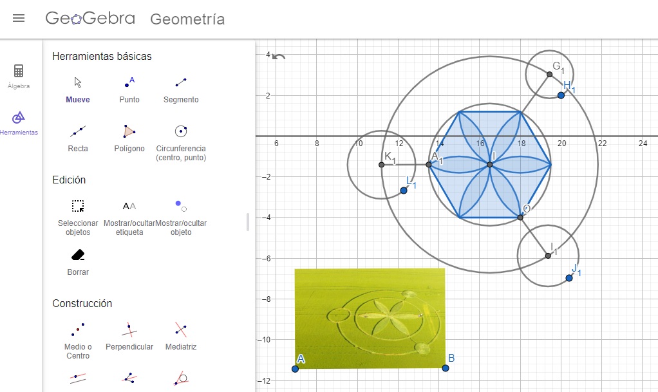This screenshot has height=392, width=658.
Task: Select the Medio o Centro tool
Action: [x=78, y=341]
